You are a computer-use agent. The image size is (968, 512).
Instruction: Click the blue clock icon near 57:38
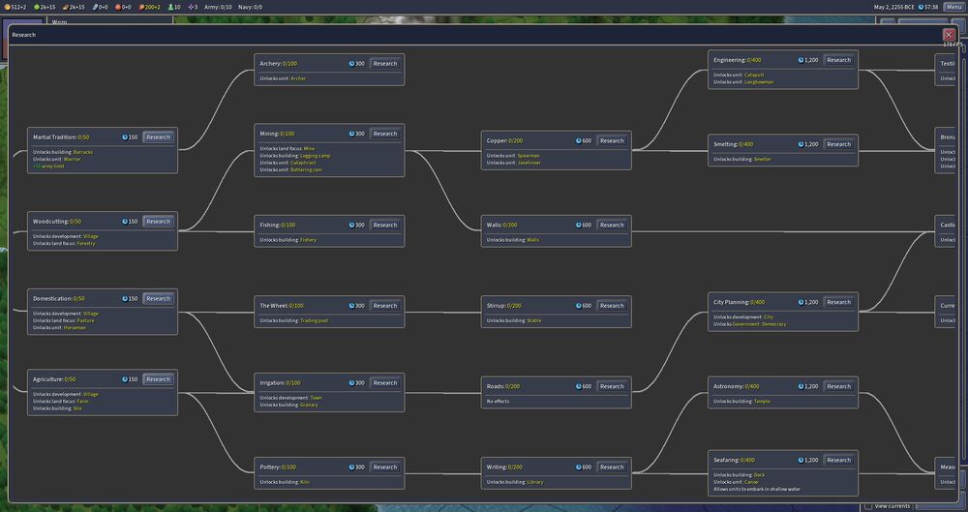click(x=922, y=7)
